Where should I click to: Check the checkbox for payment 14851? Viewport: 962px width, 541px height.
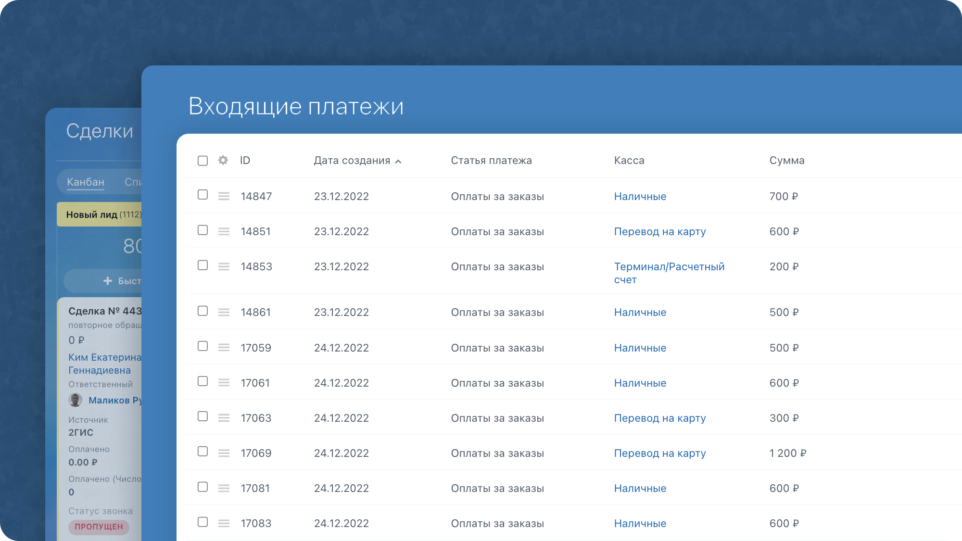(203, 231)
